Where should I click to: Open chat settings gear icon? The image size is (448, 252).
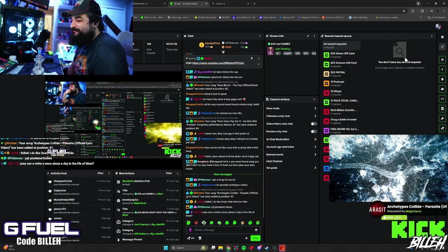click(246, 238)
